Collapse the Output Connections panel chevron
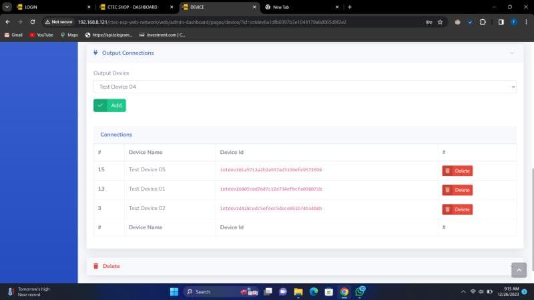Viewport: 534px width, 300px height. click(512, 53)
